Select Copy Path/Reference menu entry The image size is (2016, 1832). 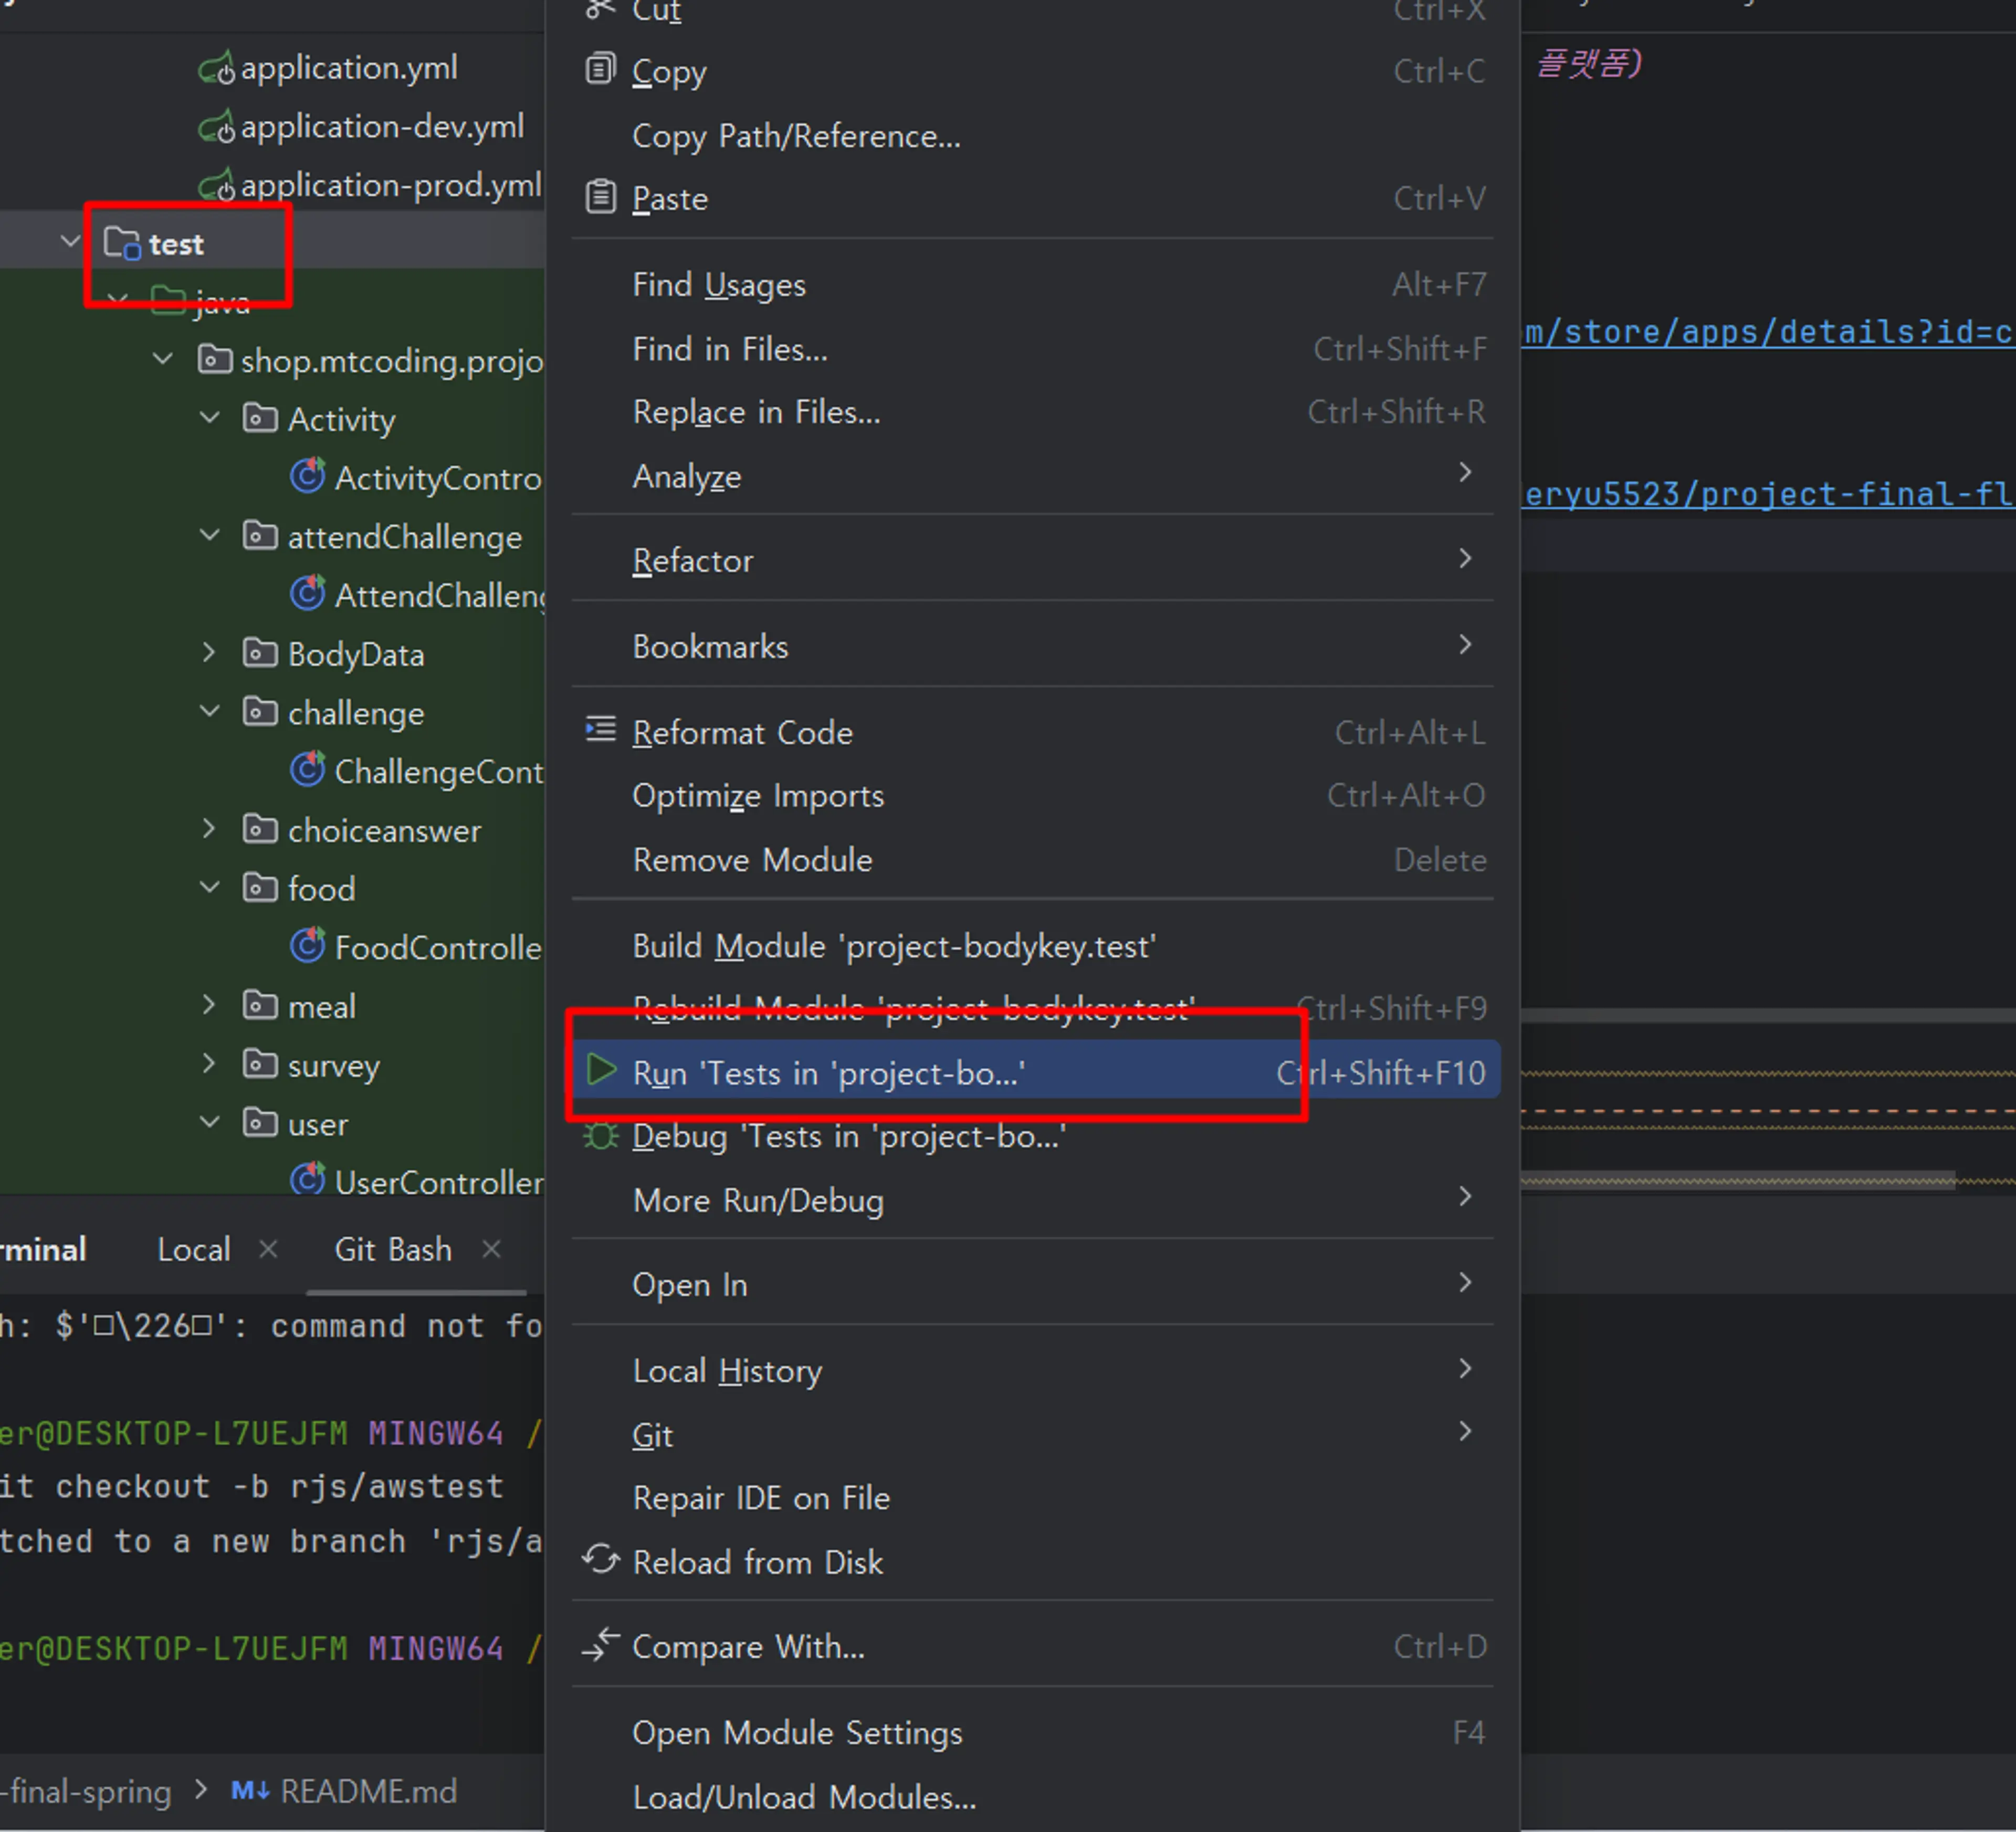[1033, 136]
